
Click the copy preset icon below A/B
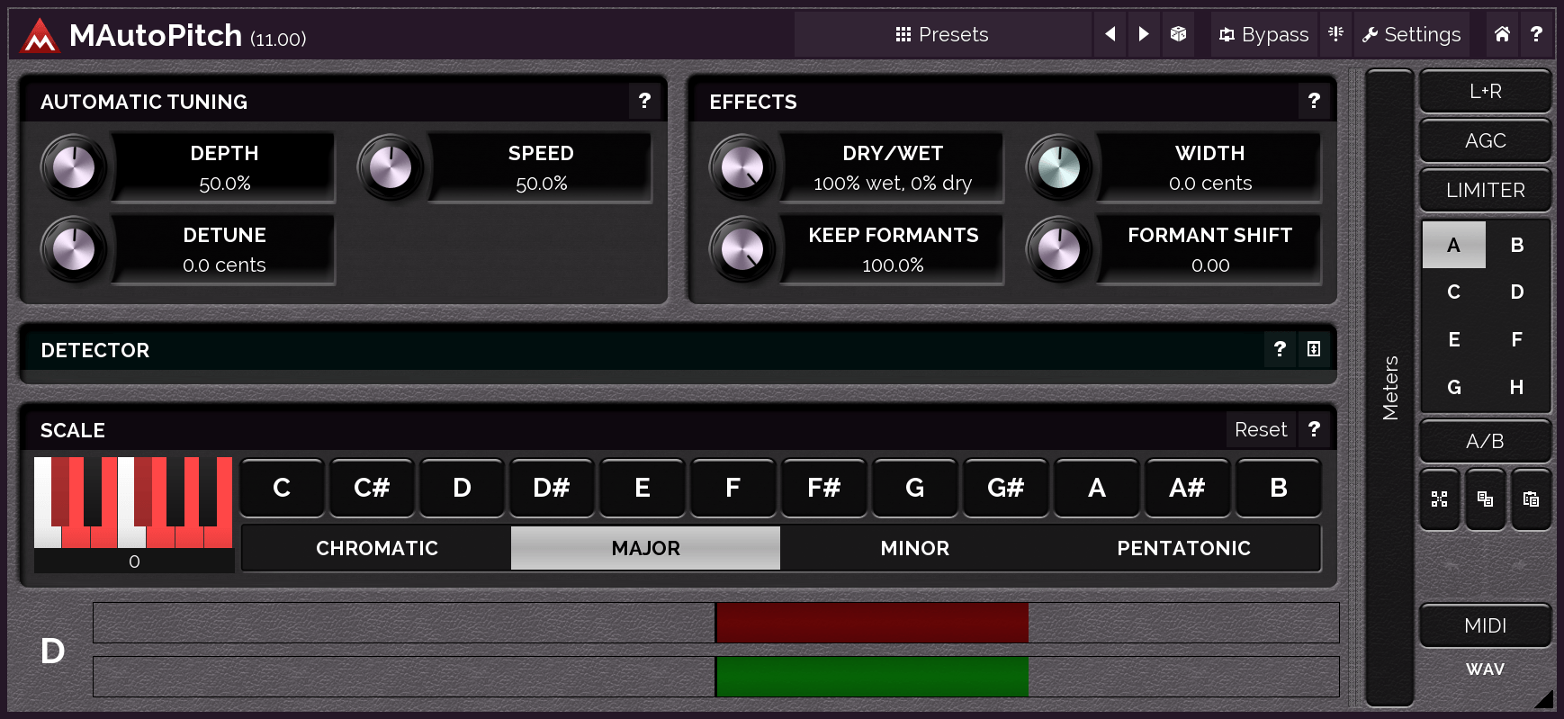[1485, 499]
